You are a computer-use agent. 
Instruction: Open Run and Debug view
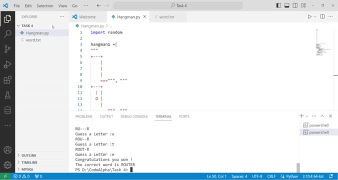click(7, 64)
